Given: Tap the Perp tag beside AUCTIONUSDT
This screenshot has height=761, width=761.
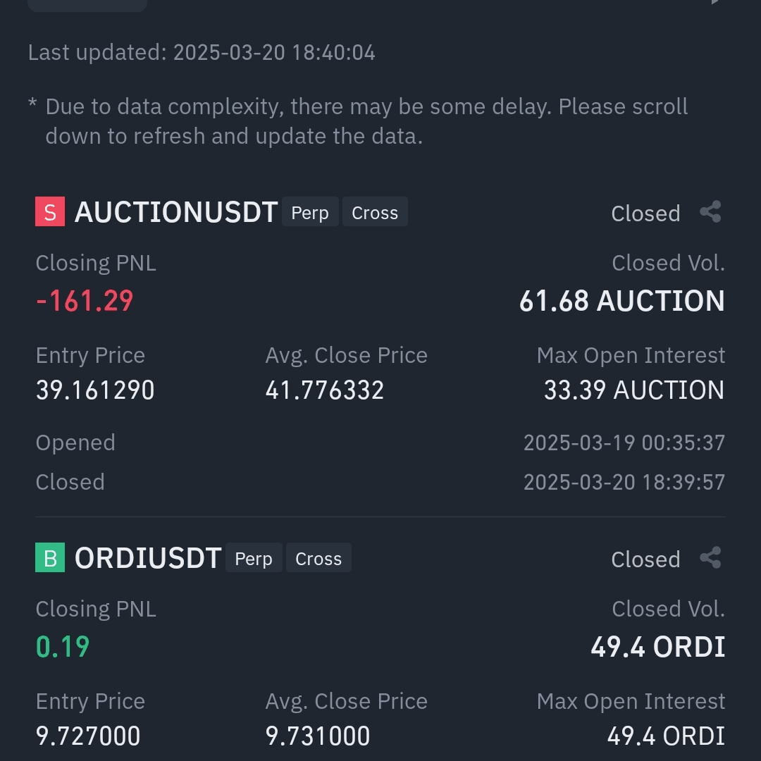Looking at the screenshot, I should [310, 211].
